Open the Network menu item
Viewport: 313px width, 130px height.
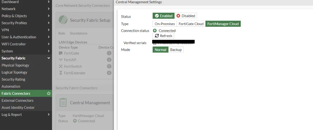26,9
